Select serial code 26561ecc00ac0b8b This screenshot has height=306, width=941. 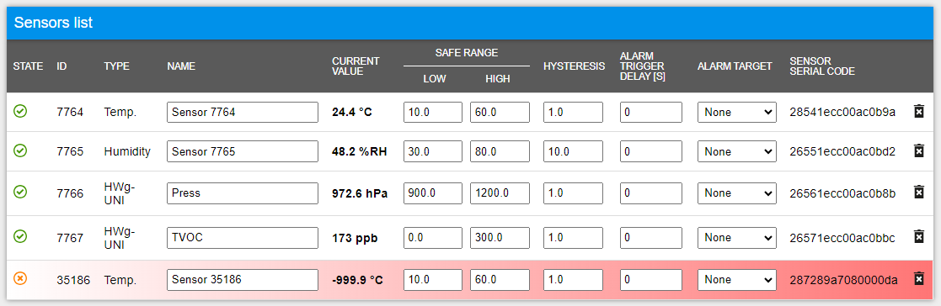842,193
